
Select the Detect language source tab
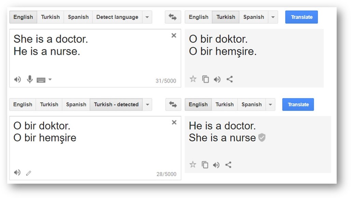tap(117, 17)
